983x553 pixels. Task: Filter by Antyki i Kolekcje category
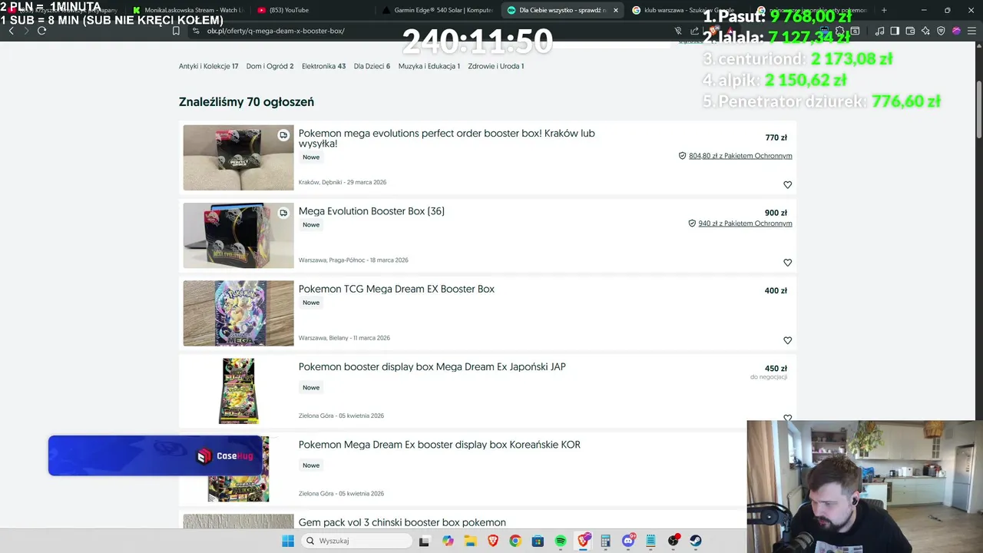208,66
